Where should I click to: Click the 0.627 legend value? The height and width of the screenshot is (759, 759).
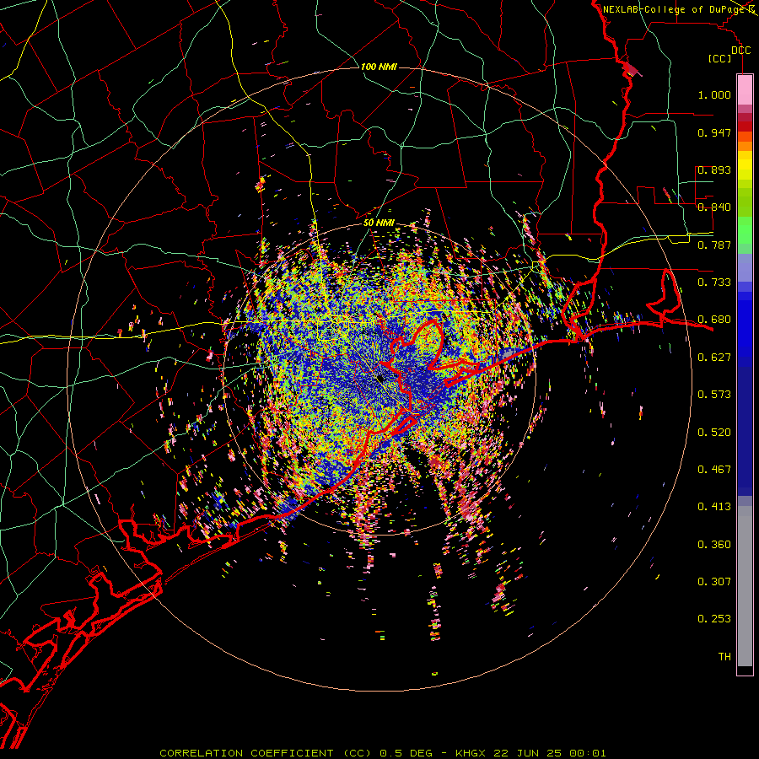[714, 358]
